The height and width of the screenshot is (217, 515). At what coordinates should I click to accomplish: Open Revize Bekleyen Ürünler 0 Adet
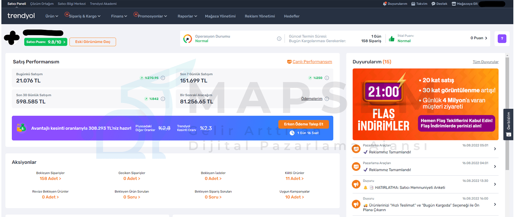(x=50, y=197)
